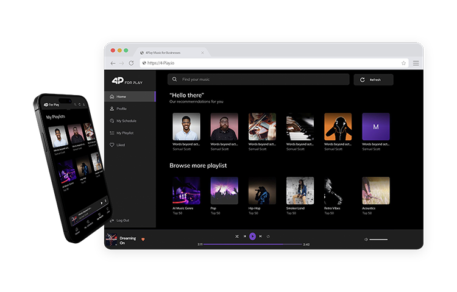Viewport: 457px width, 292px height.
Task: Click the play icon on the phone player
Action: (101, 203)
